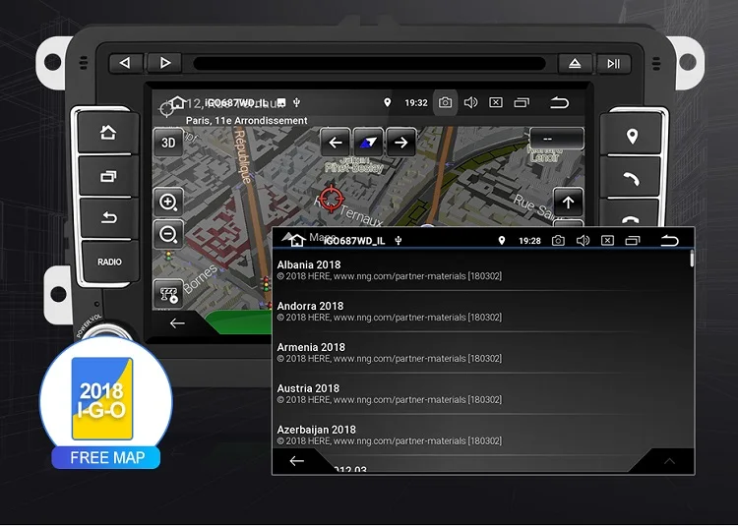Open recent apps icon in map screen status bar

coord(522,102)
